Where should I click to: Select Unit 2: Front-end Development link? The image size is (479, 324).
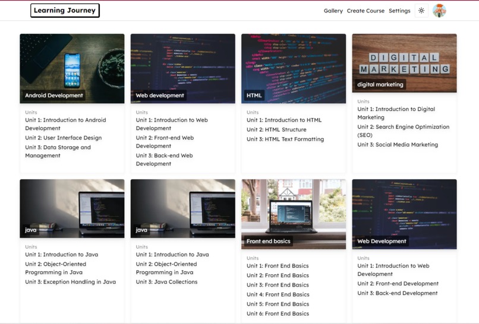(398, 284)
